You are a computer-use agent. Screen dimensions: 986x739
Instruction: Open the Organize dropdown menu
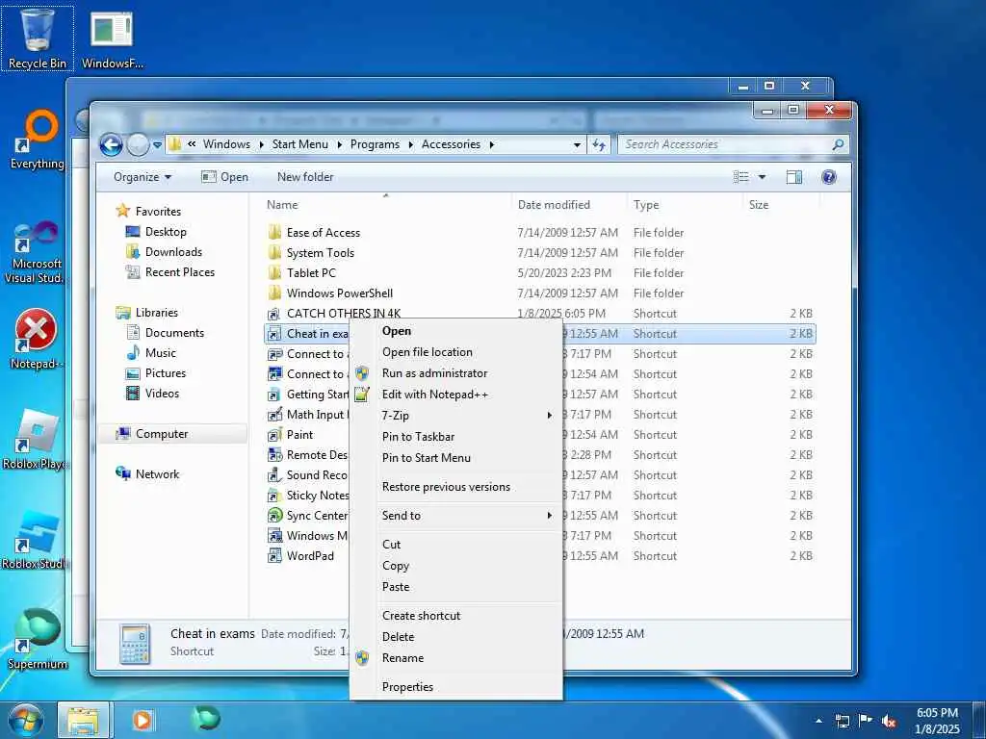[143, 177]
